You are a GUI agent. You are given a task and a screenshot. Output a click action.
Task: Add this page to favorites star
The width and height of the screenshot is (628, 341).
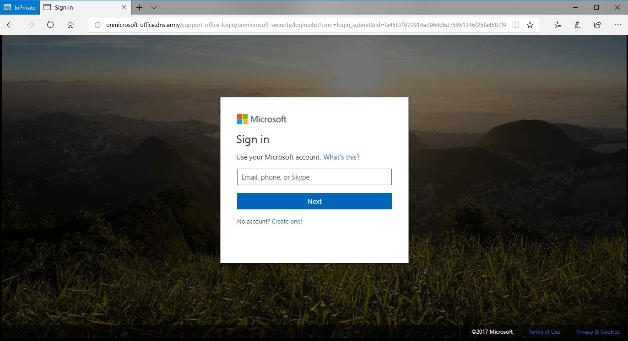530,25
